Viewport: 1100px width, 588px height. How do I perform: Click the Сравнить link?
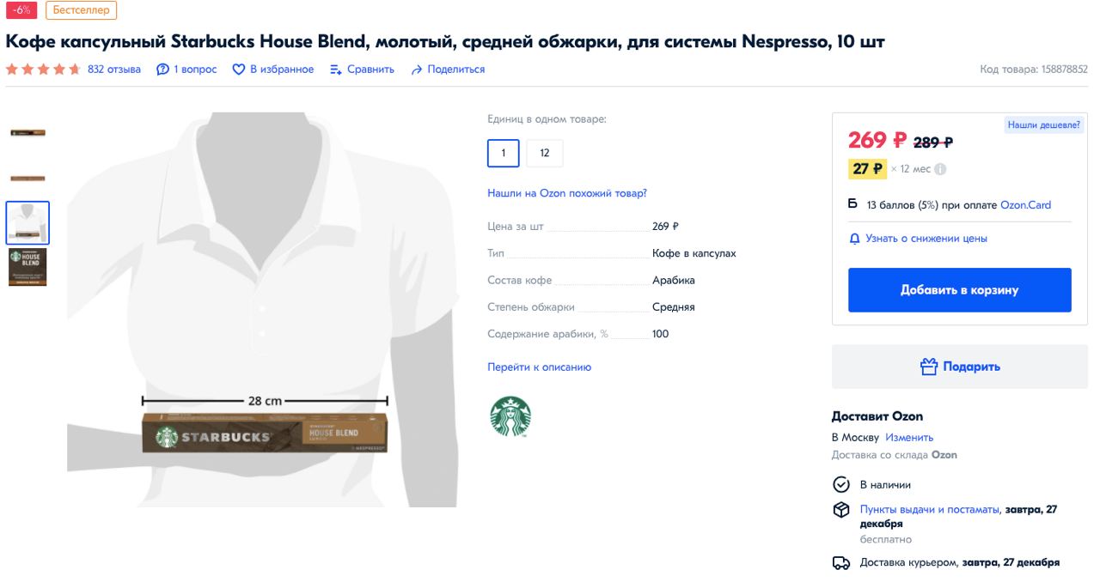point(370,70)
